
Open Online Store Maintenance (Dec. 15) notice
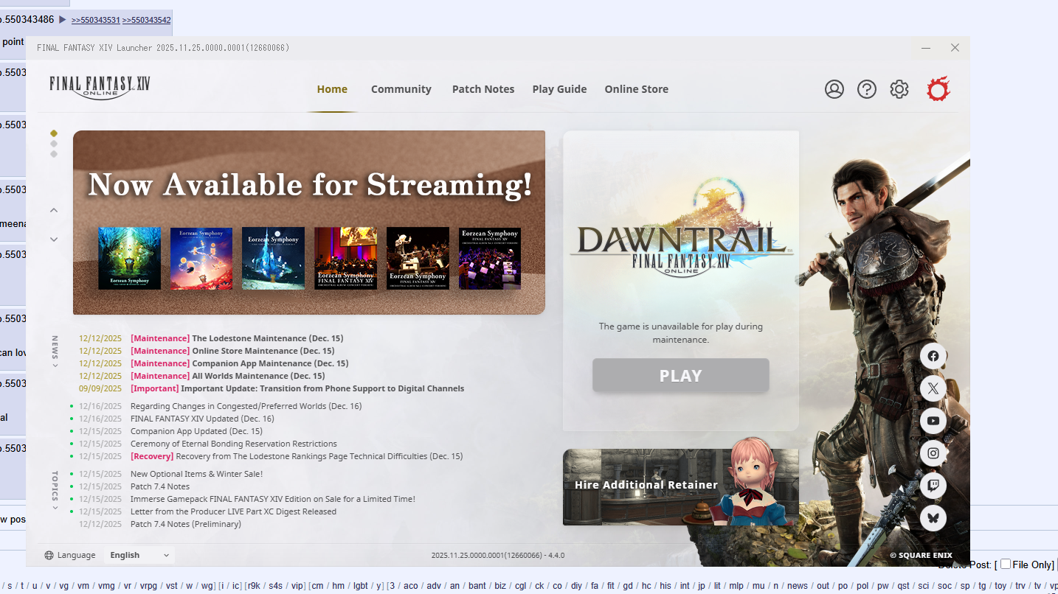[232, 351]
